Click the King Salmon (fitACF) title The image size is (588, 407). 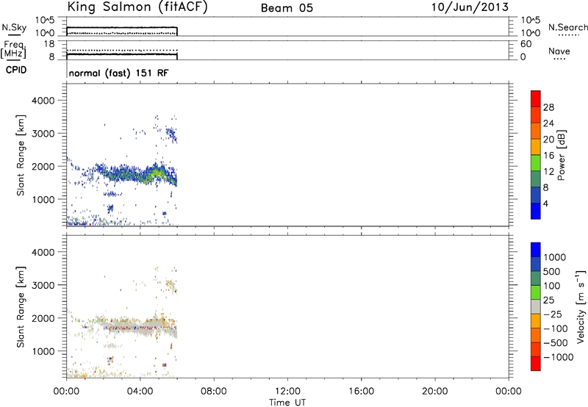click(x=137, y=7)
